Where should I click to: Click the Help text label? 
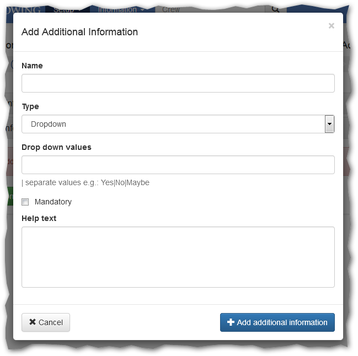click(x=39, y=218)
